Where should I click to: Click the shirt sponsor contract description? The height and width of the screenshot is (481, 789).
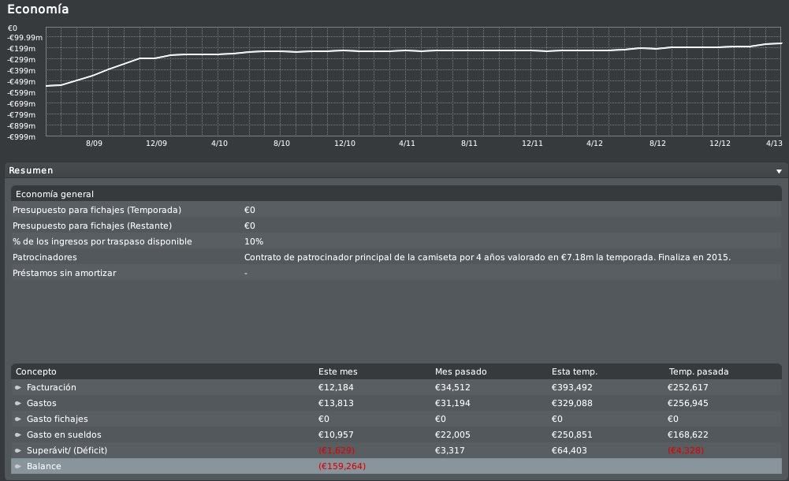(x=487, y=257)
